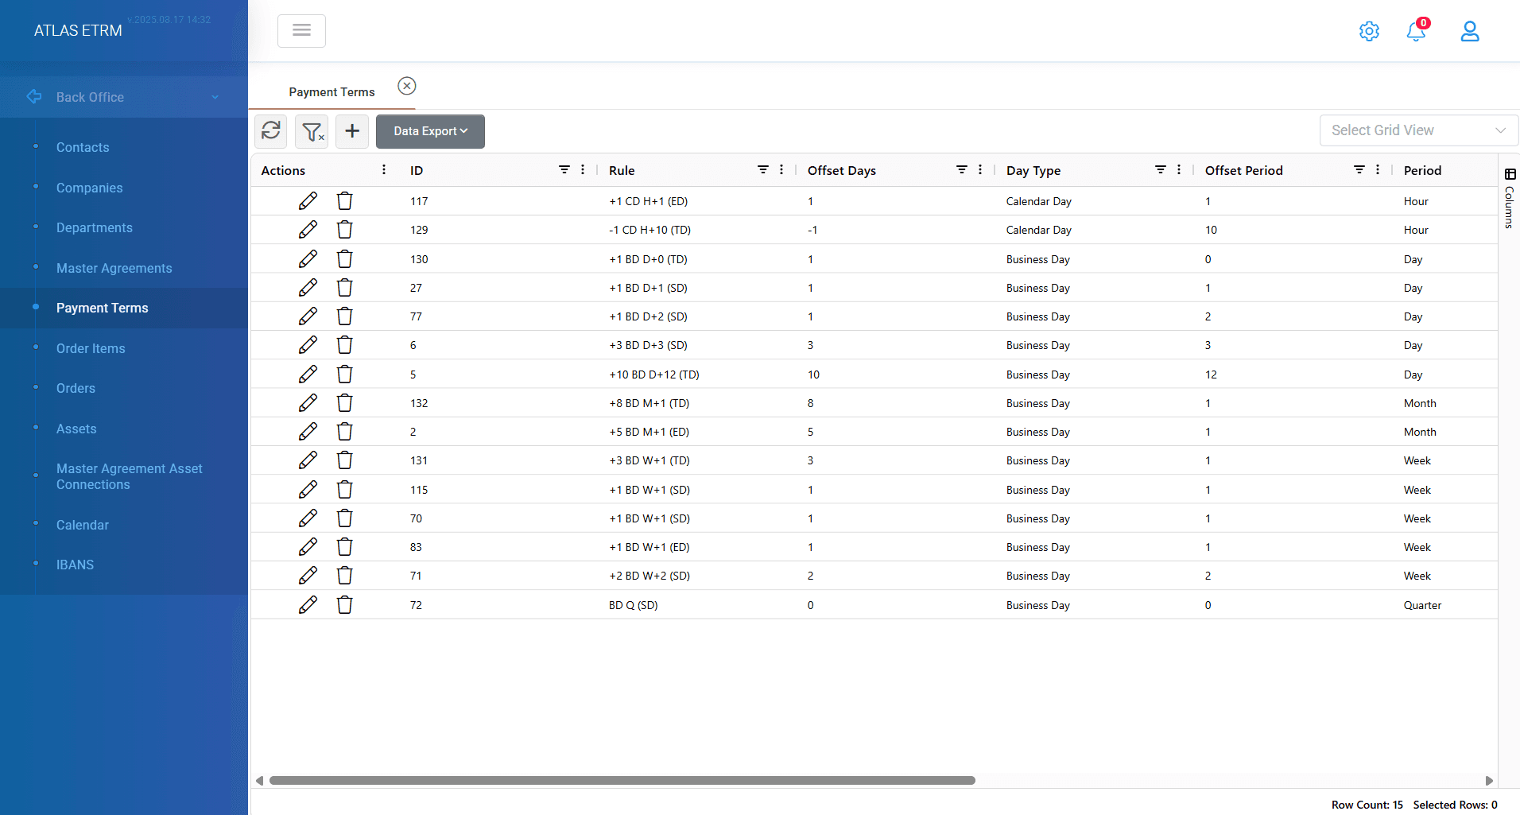This screenshot has width=1520, height=815.
Task: Delete the BD Q (SD) row
Action: tap(344, 605)
